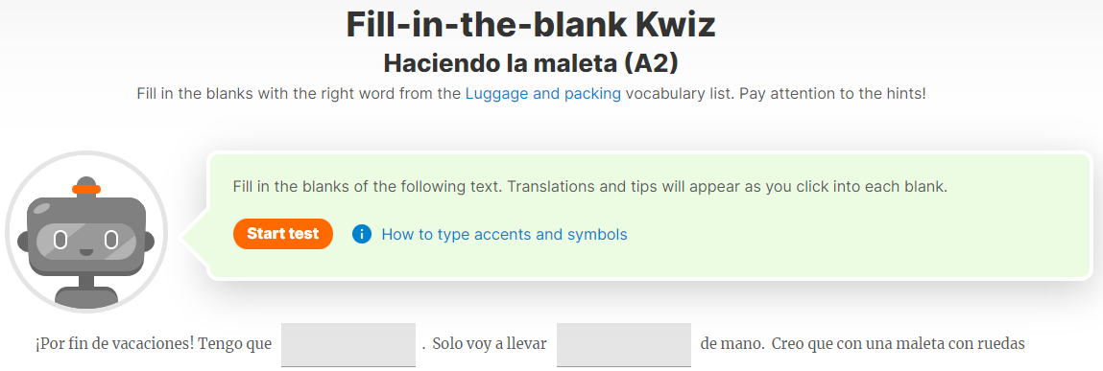Click "Creo que con una maleta con ruedas"

pos(899,344)
